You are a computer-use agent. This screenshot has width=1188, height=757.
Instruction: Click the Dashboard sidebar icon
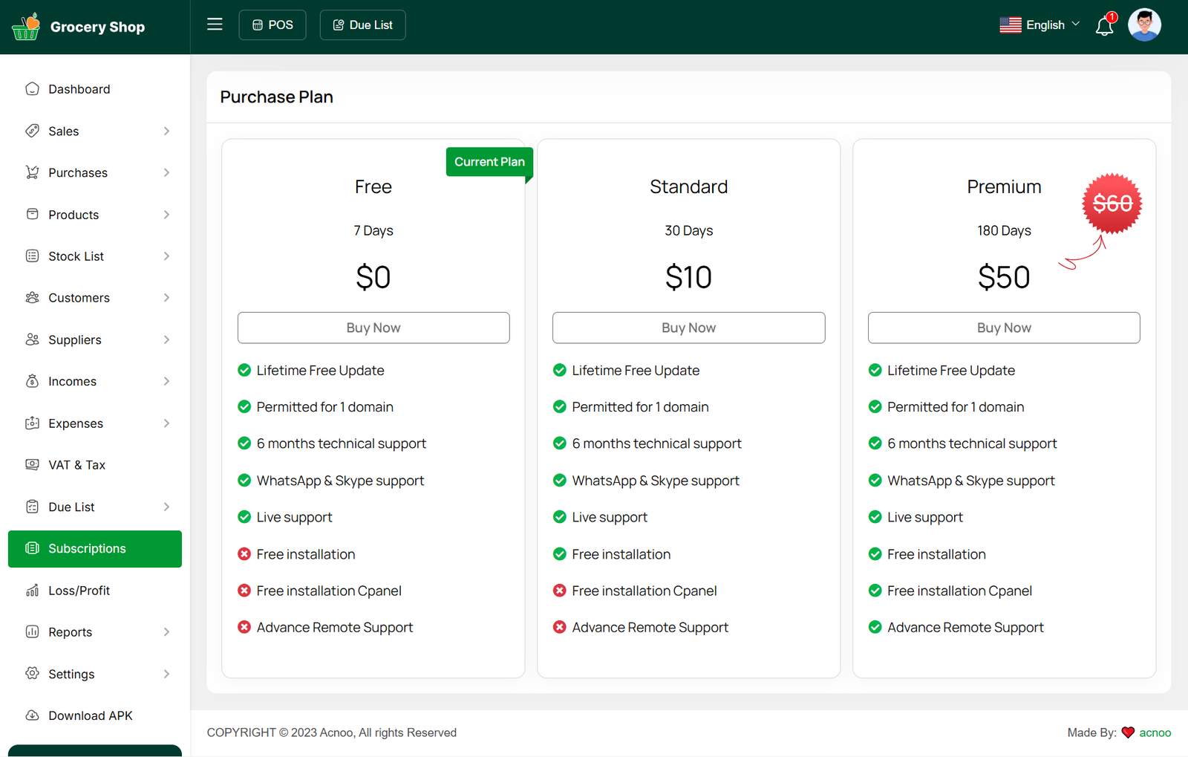(x=32, y=89)
